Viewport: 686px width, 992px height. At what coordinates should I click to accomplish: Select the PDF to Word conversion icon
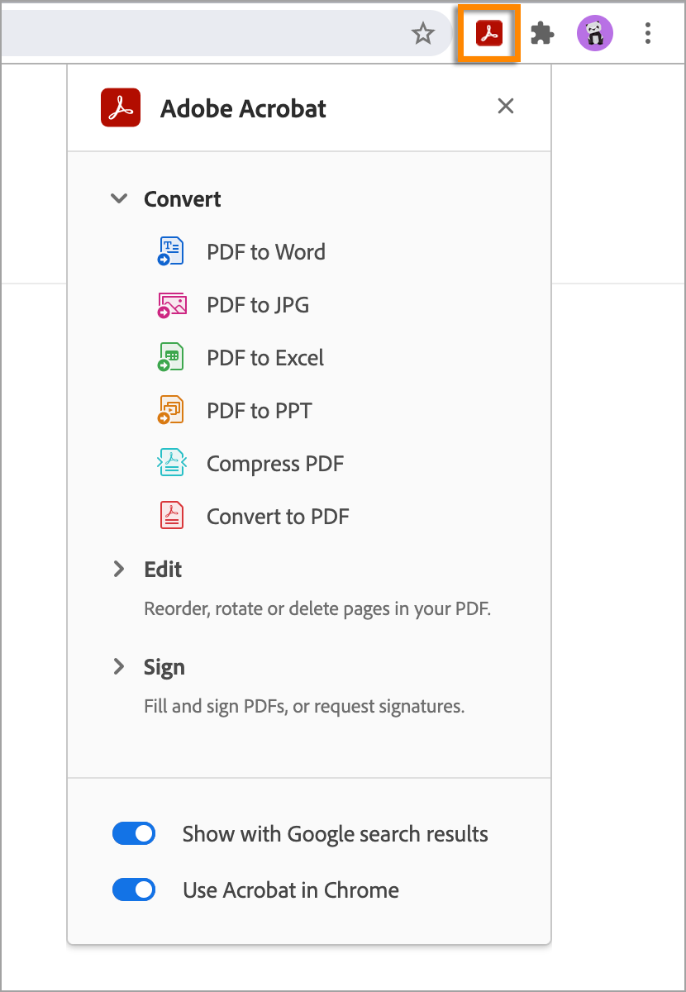170,251
